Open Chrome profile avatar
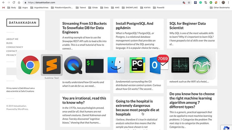232x130 pixels. point(223,3)
